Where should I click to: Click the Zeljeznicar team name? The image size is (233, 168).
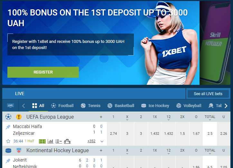coord(24,133)
